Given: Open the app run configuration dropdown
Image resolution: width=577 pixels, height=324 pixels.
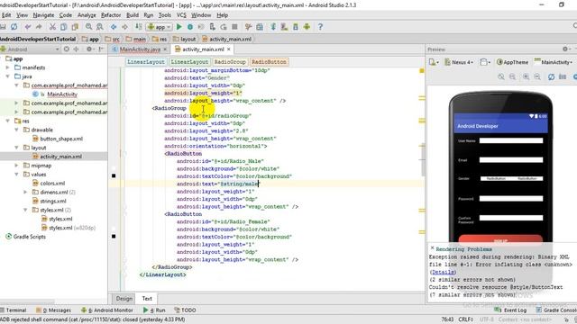Looking at the screenshot, I should pyautogui.click(x=159, y=27).
